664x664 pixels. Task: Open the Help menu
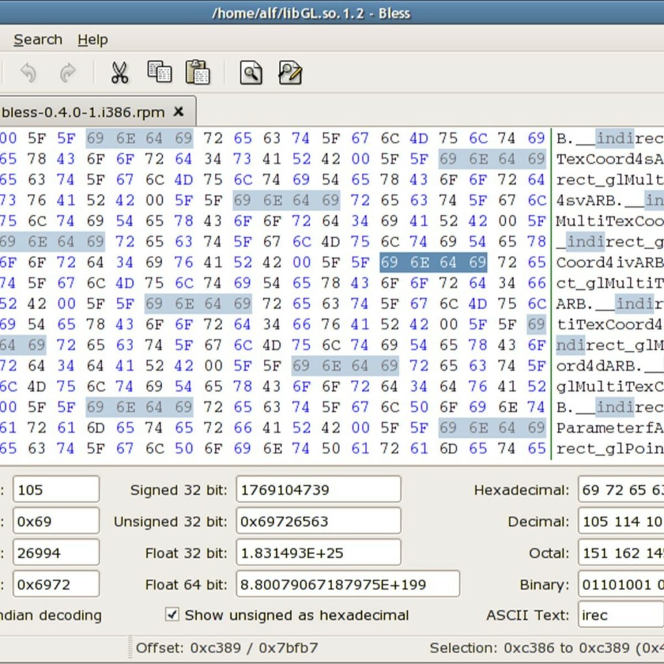click(92, 40)
